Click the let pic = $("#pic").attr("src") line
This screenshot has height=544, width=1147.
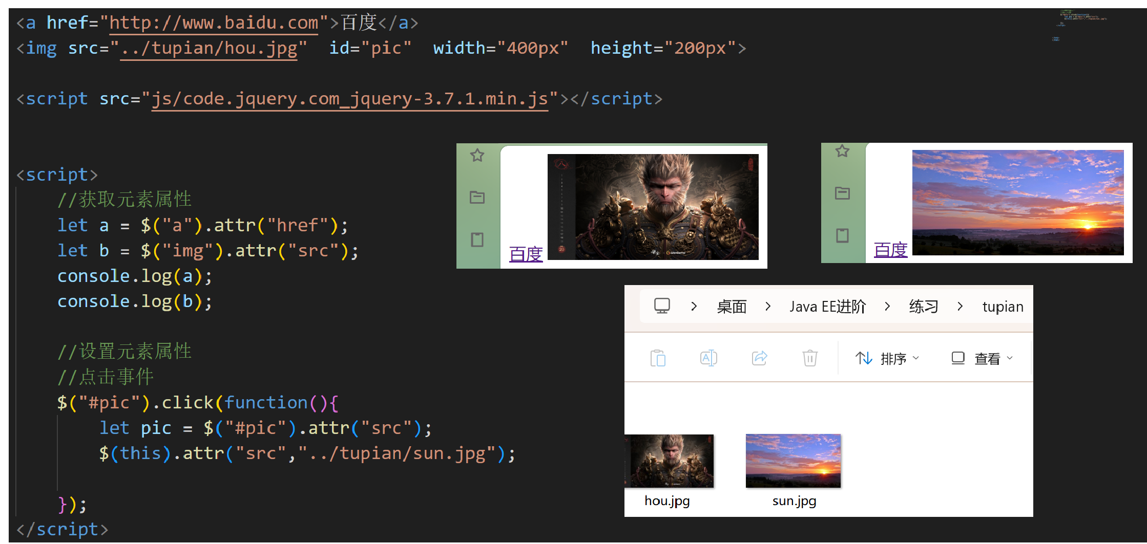pos(266,428)
